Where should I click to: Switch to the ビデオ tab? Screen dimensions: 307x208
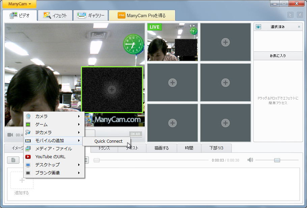[x=20, y=15]
